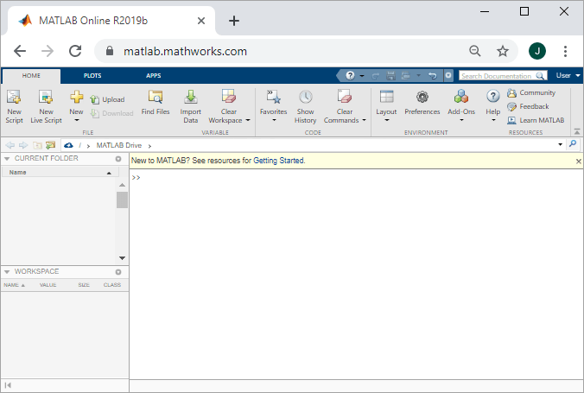Sort workspace by SIZE column
Viewport: 584px width, 393px height.
pos(84,285)
